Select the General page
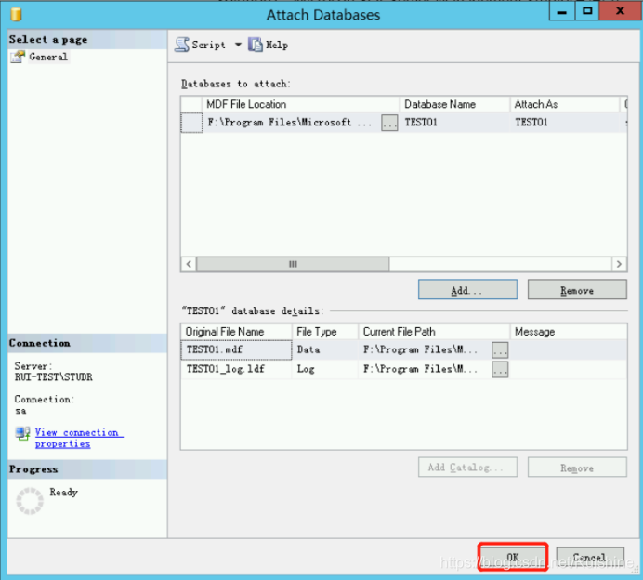Viewport: 643px width, 580px height. [47, 57]
